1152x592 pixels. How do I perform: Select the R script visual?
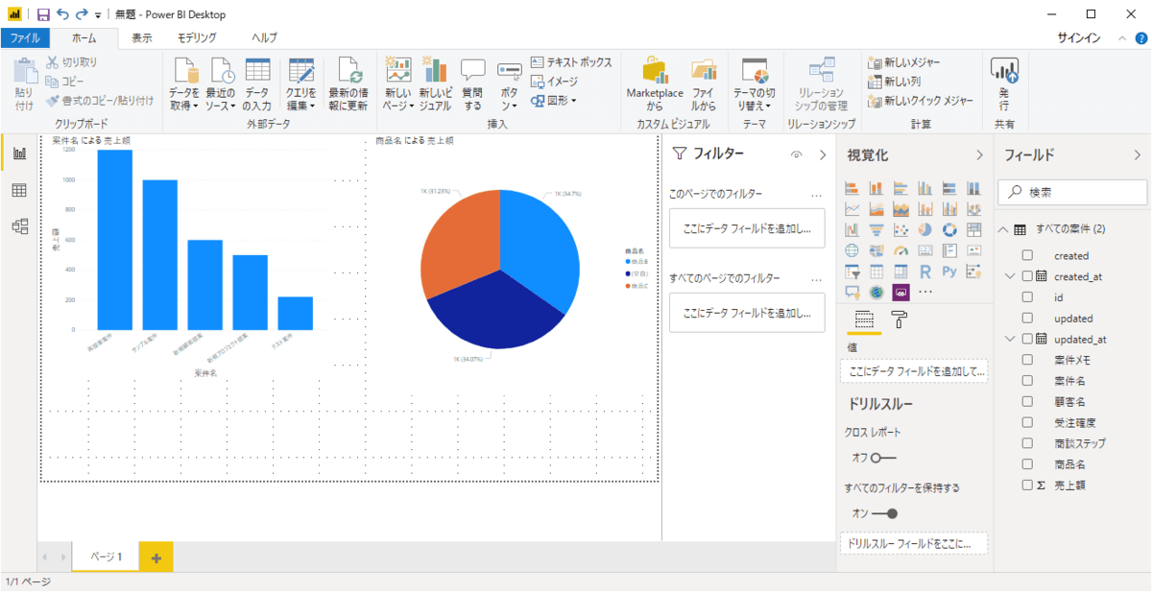(x=925, y=272)
